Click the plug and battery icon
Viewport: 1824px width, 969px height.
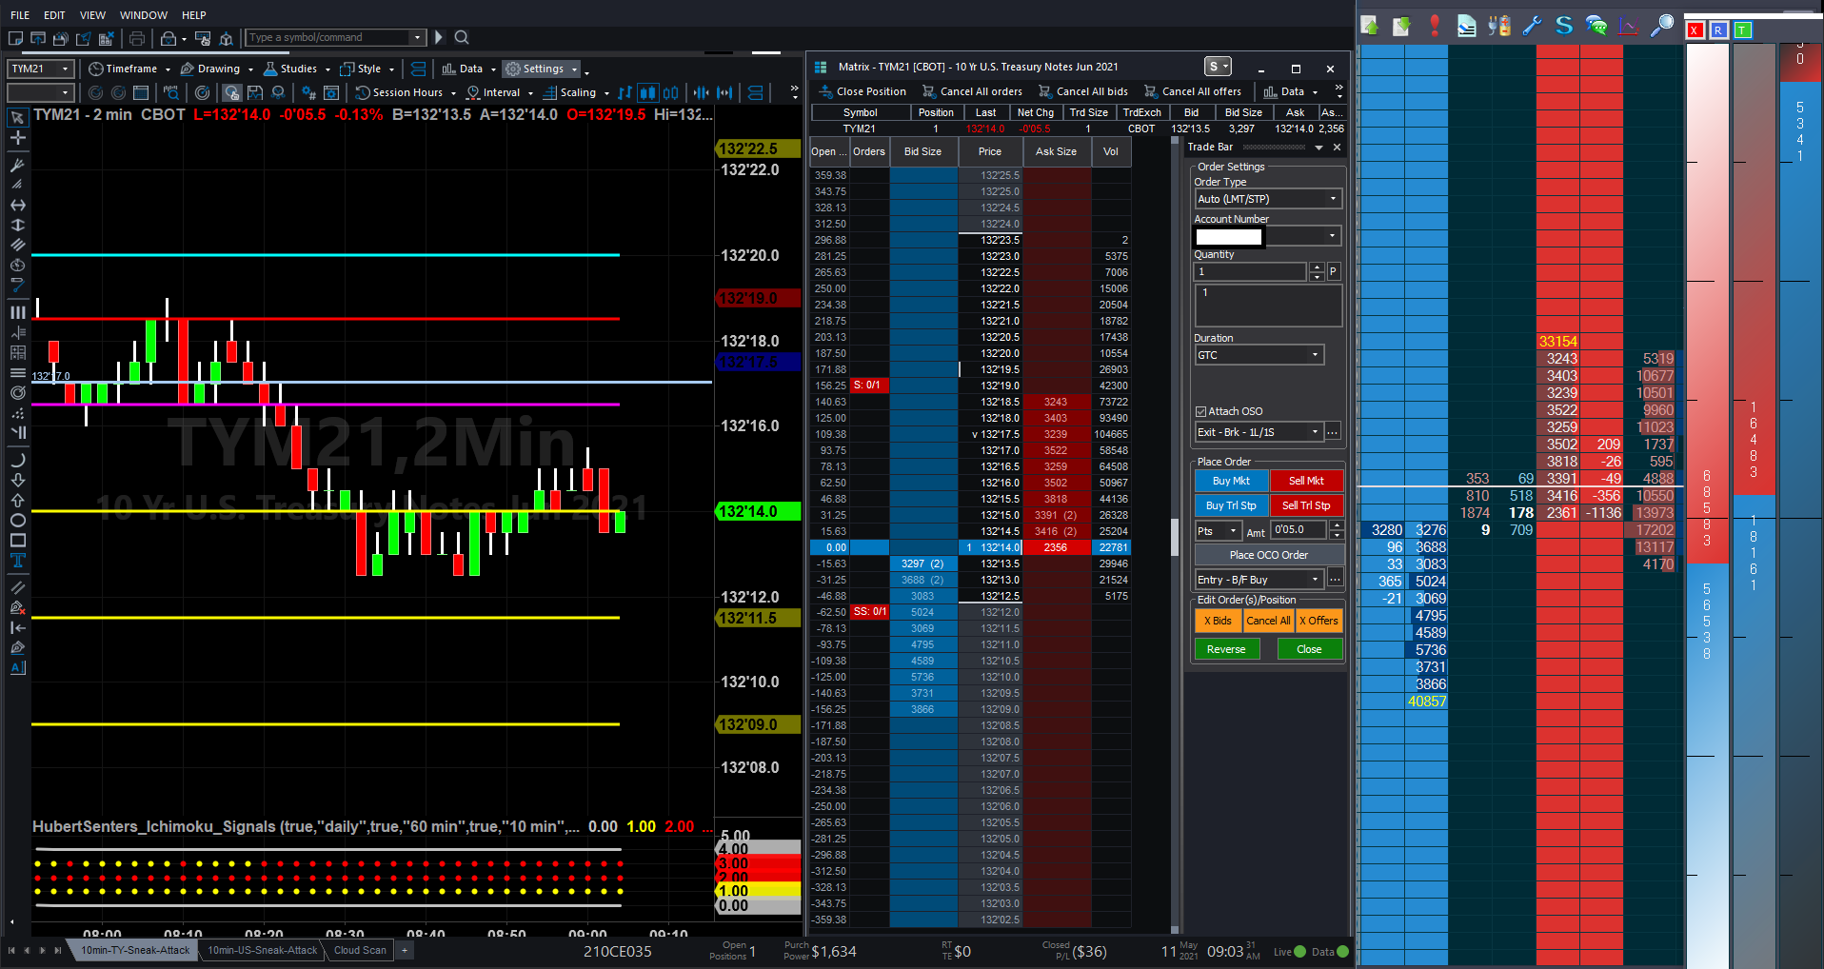pyautogui.click(x=1499, y=26)
